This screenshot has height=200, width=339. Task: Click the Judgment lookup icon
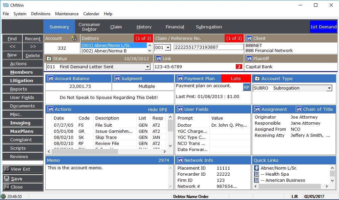point(117,79)
